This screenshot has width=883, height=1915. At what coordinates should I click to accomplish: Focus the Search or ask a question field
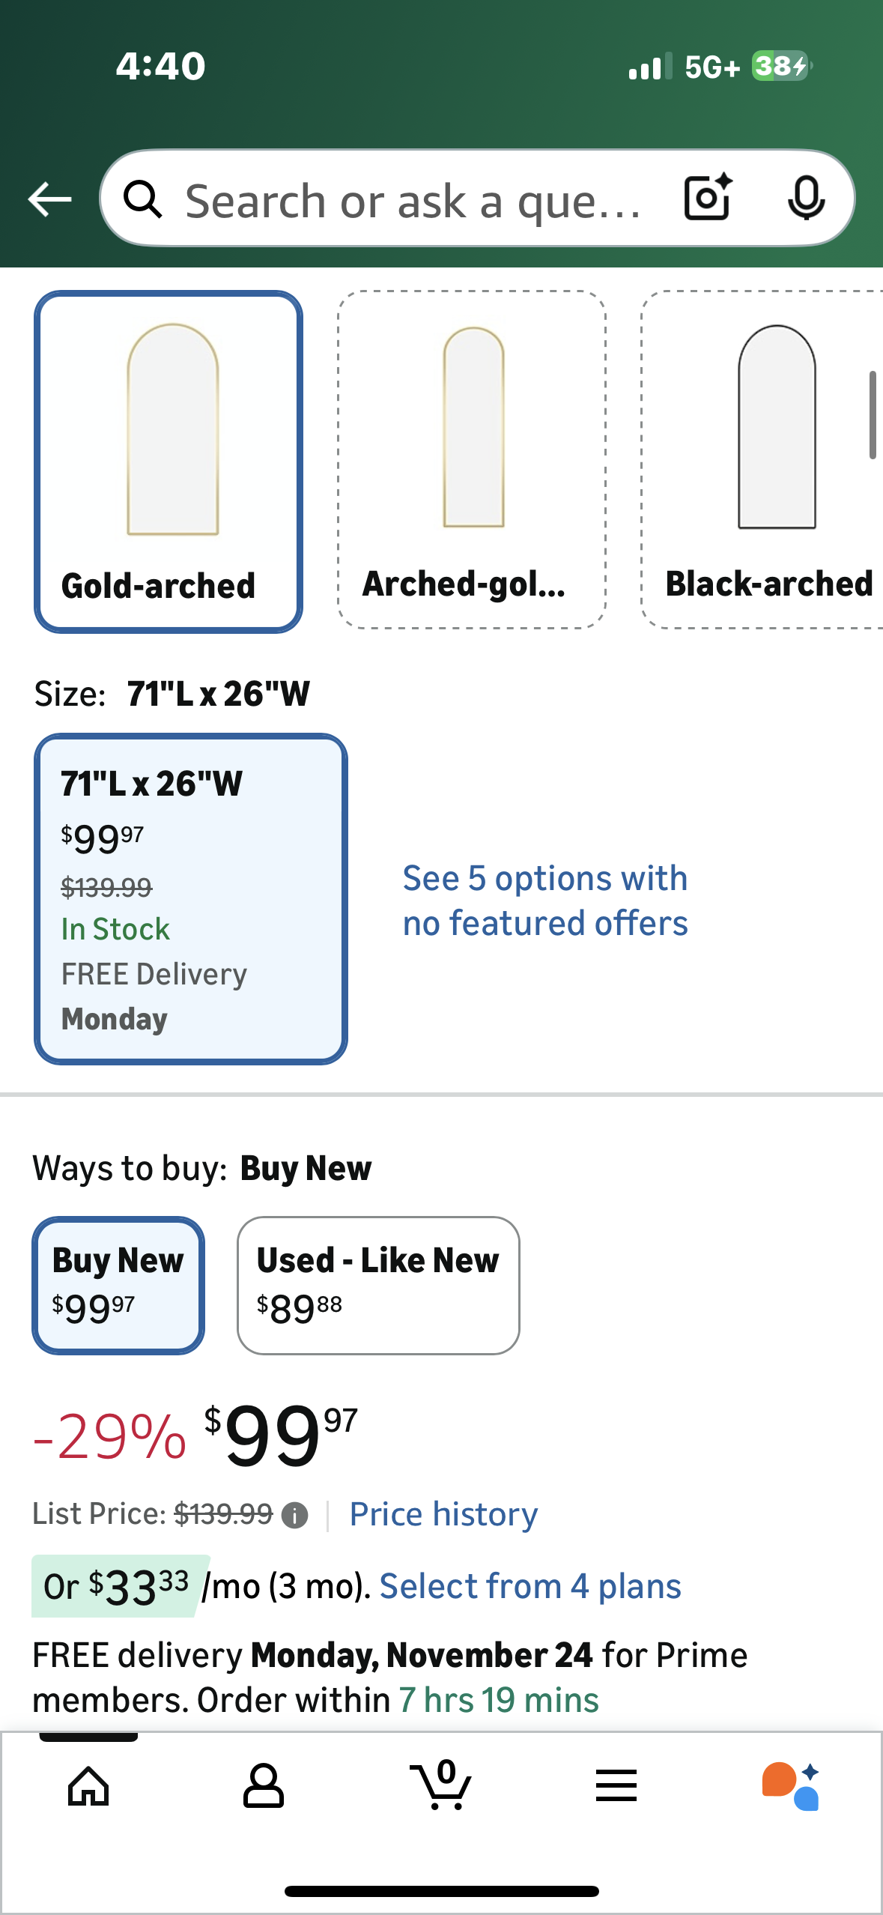412,201
